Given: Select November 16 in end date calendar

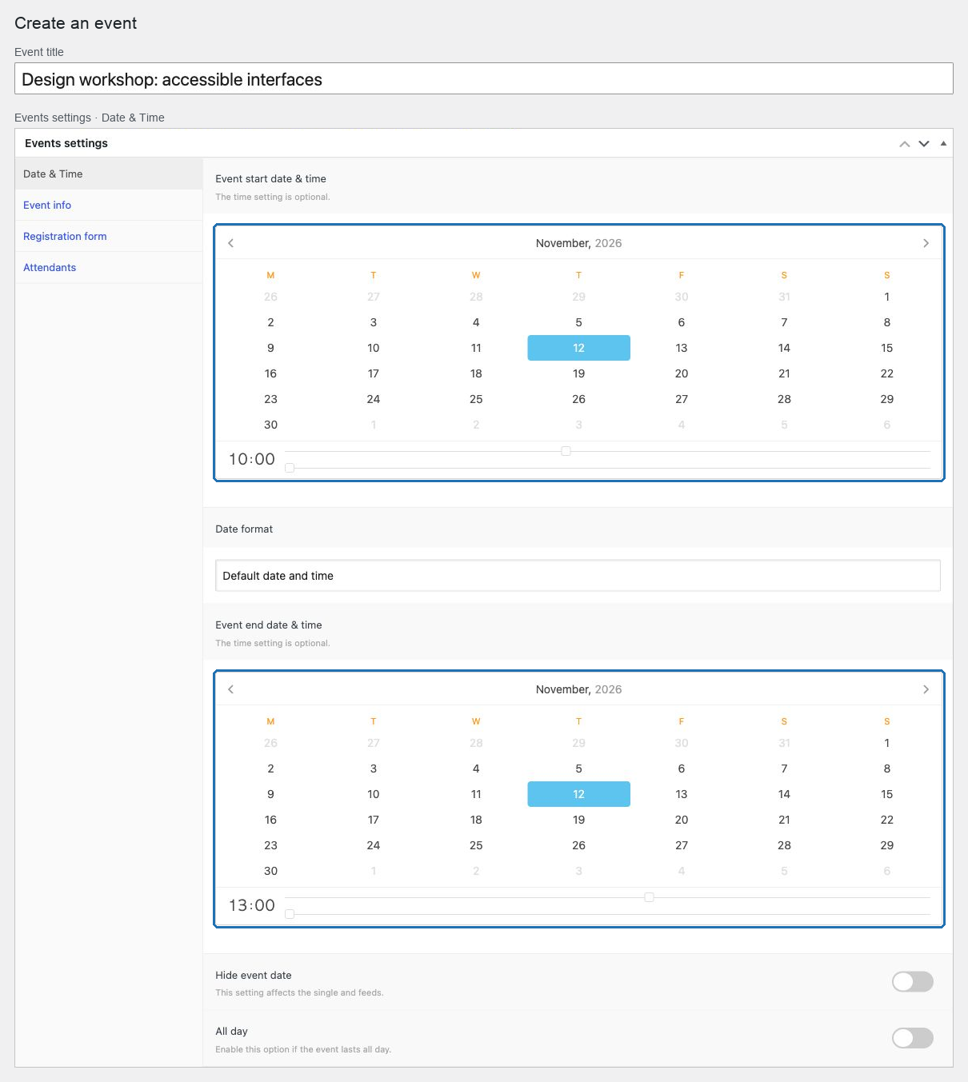Looking at the screenshot, I should (270, 820).
